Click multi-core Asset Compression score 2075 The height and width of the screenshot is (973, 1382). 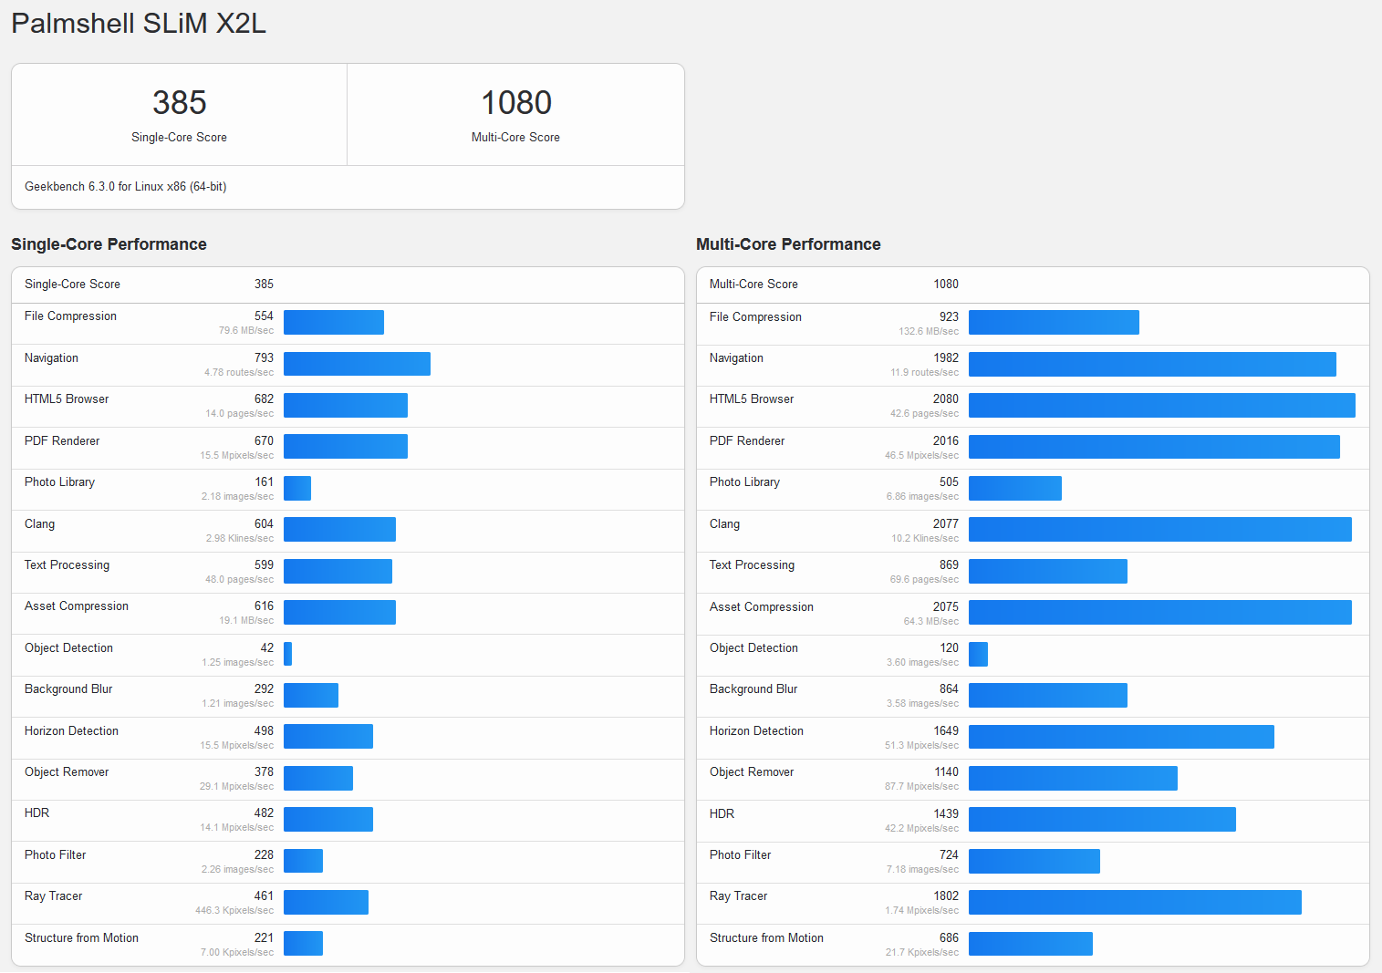click(x=946, y=606)
